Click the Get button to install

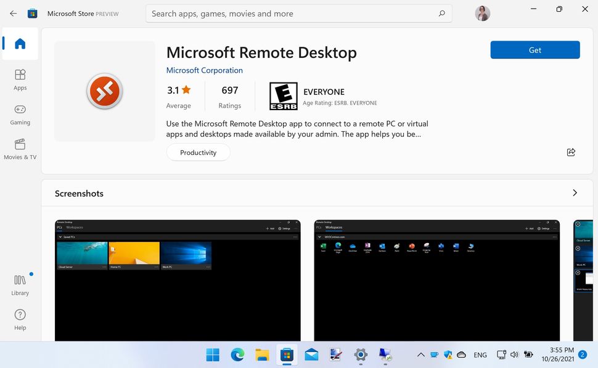point(535,50)
